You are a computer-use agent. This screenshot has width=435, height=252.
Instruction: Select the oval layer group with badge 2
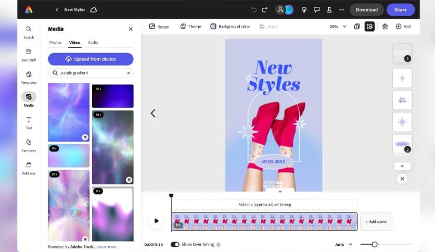coord(402,144)
